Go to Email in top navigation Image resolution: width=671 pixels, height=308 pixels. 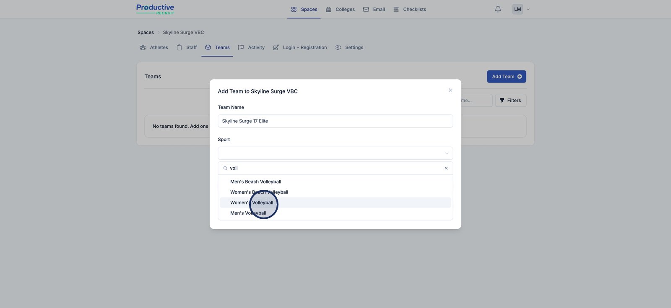tap(374, 9)
